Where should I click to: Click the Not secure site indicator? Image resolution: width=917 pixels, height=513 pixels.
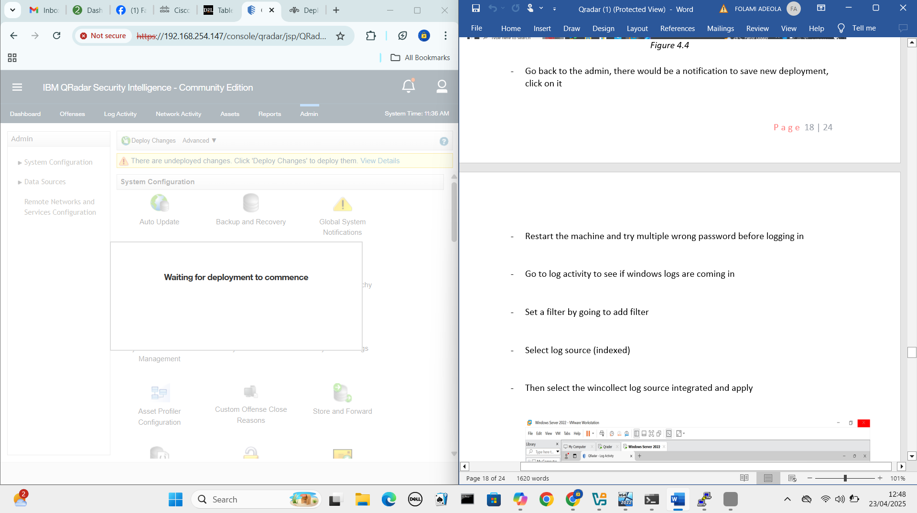pyautogui.click(x=103, y=36)
